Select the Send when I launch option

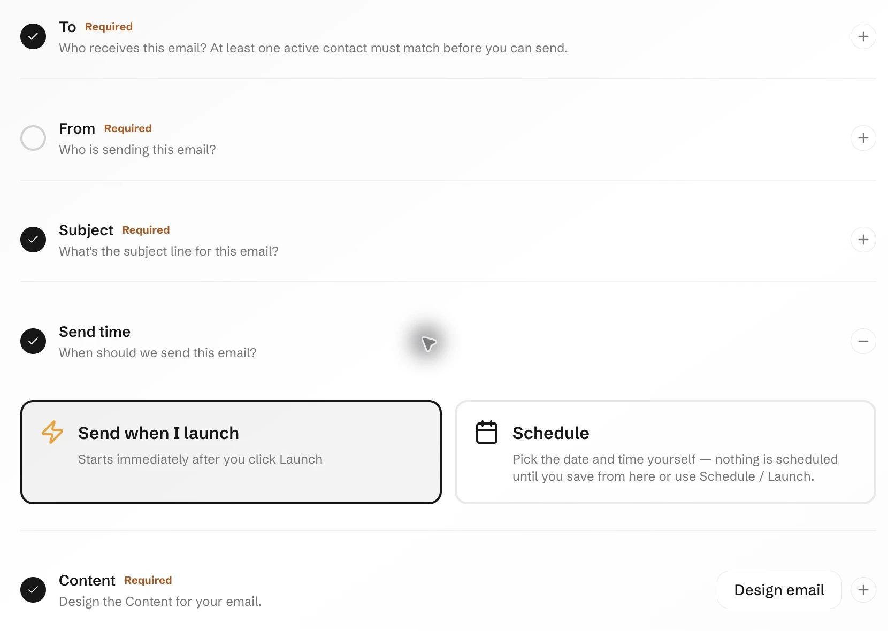pos(231,452)
